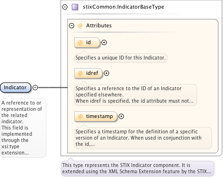Click the Attributes heading label

[99, 25]
